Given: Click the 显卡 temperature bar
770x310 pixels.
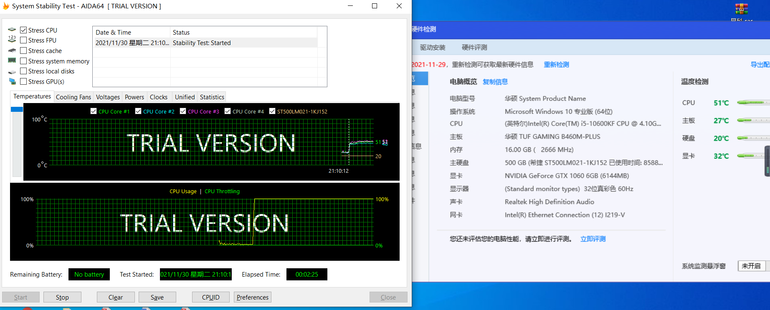Looking at the screenshot, I should click(x=753, y=156).
